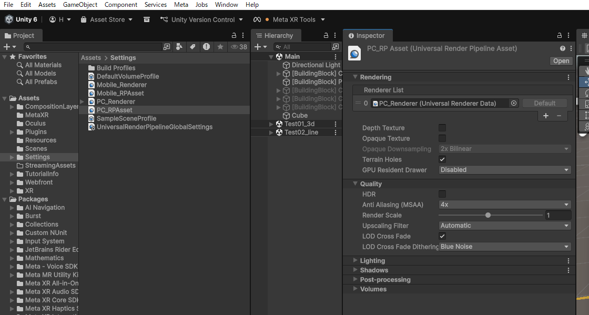Select the Cube object in Hierarchy
The height and width of the screenshot is (315, 589).
coord(299,116)
